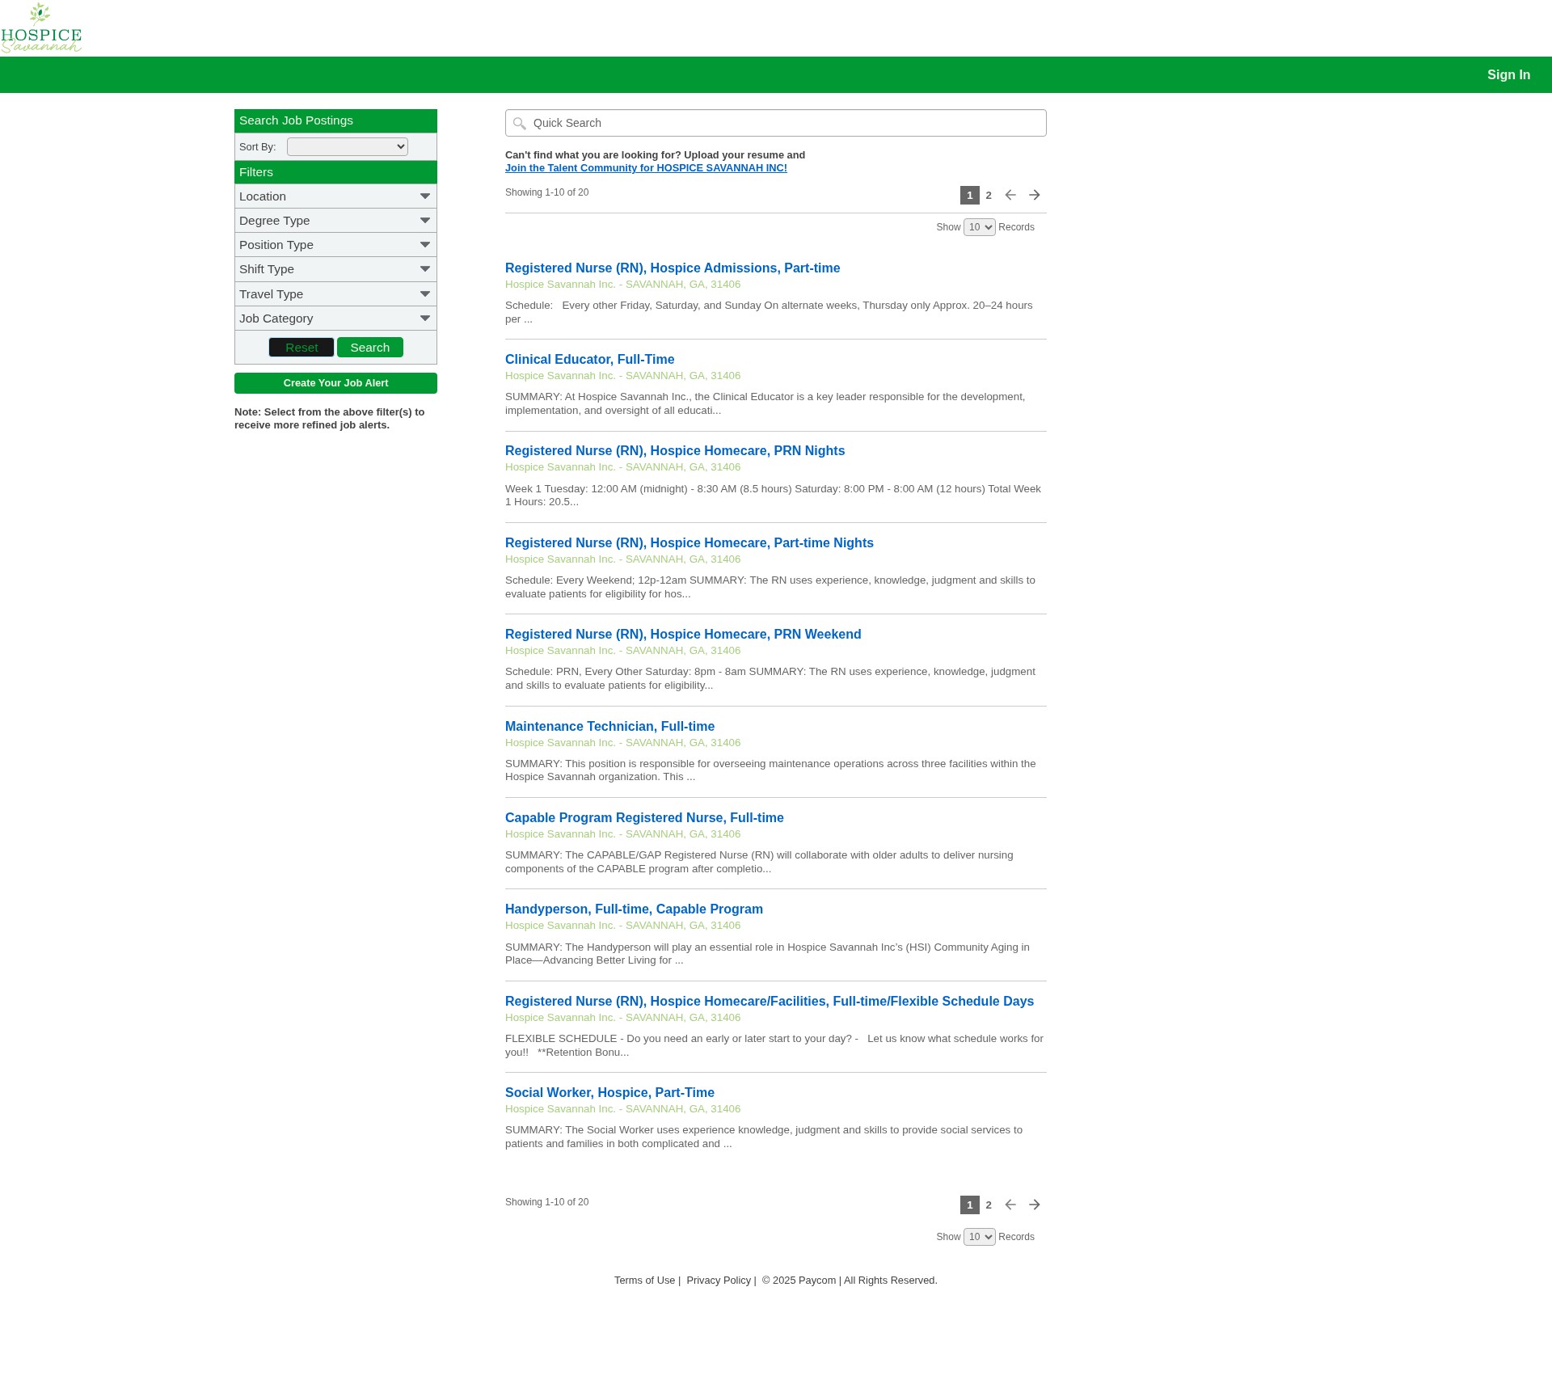
Task: Expand the Location filter
Action: click(x=335, y=196)
